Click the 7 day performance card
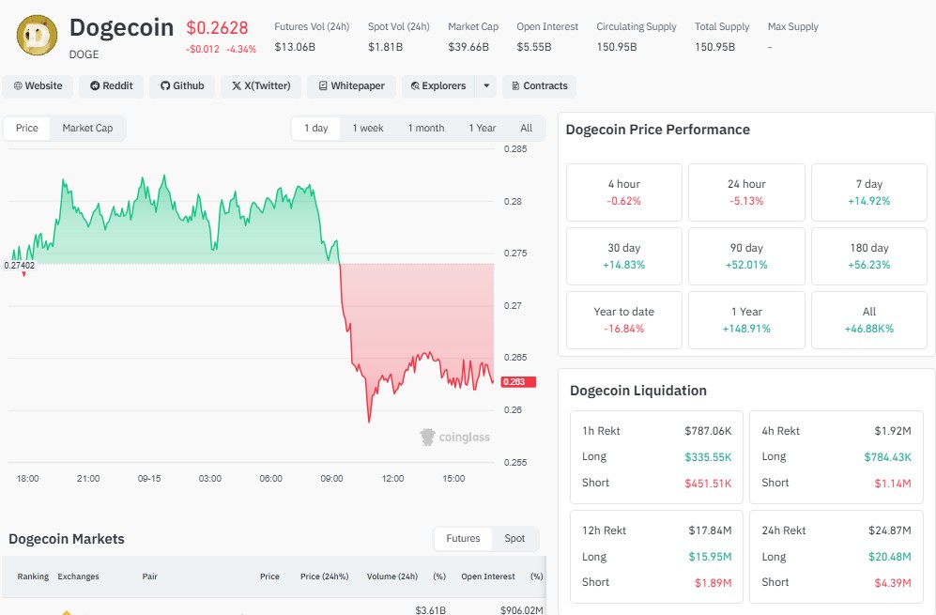This screenshot has width=936, height=615. tap(868, 192)
